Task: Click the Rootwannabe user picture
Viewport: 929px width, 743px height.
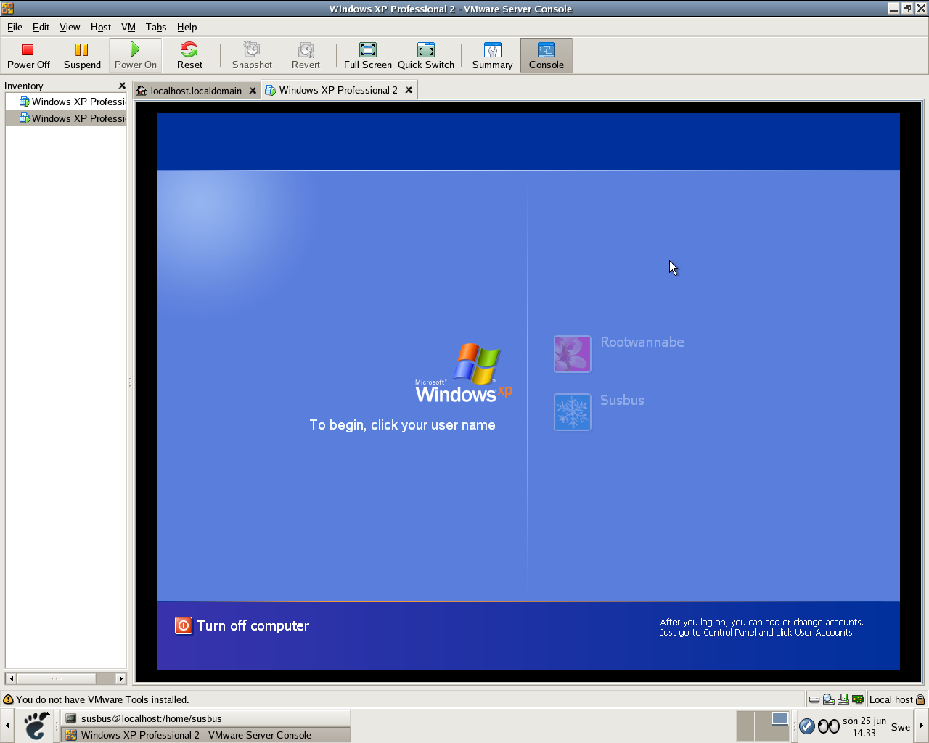Action: (x=573, y=353)
